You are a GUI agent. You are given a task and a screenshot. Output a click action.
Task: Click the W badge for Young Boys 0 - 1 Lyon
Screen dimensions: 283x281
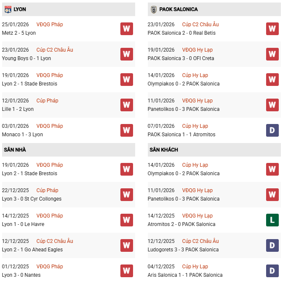(x=126, y=54)
